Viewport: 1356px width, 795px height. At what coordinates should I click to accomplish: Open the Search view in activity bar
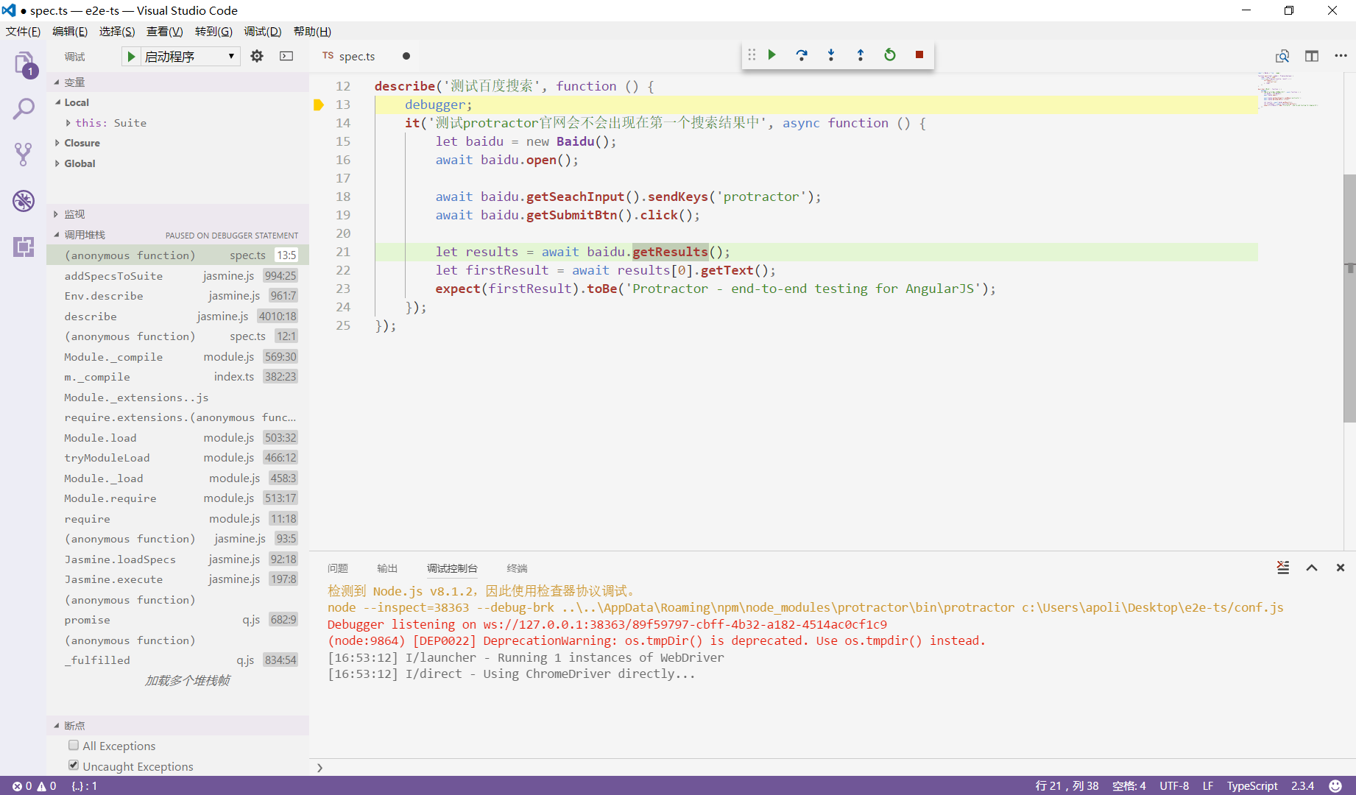24,109
